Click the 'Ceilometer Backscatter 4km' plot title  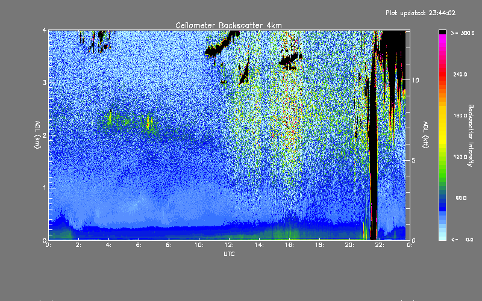pyautogui.click(x=228, y=25)
